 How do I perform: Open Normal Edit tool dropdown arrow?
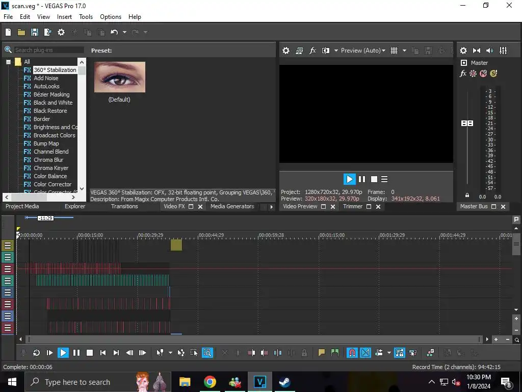tap(170, 353)
